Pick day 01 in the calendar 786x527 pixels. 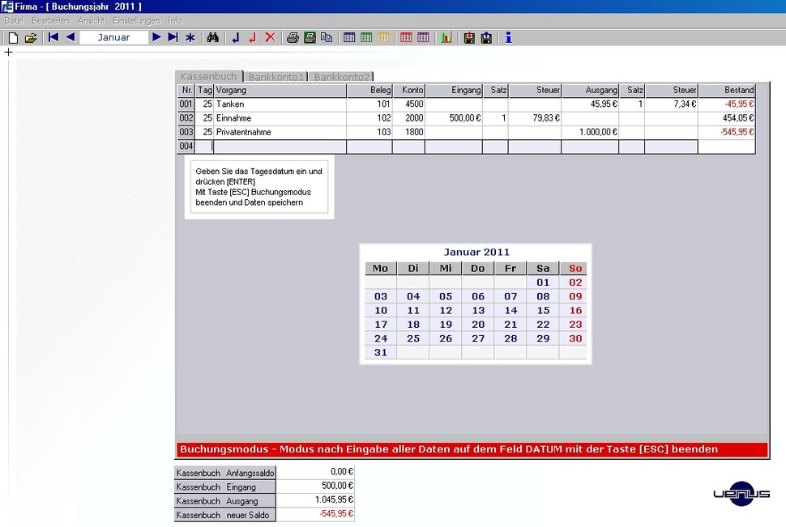[543, 283]
